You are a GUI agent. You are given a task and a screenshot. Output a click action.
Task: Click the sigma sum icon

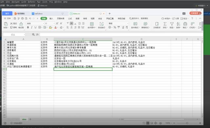165,24
